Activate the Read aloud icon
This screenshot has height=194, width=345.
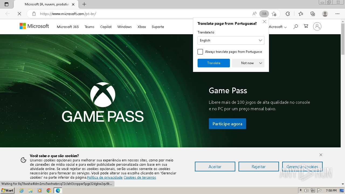click(254, 14)
